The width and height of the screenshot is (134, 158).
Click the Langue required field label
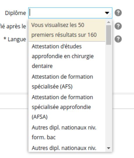15,39
